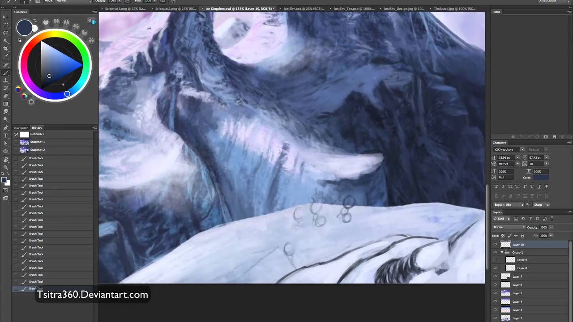Viewport: 573px width, 322px height.
Task: Select the Gradient tool
Action: pyautogui.click(x=6, y=104)
